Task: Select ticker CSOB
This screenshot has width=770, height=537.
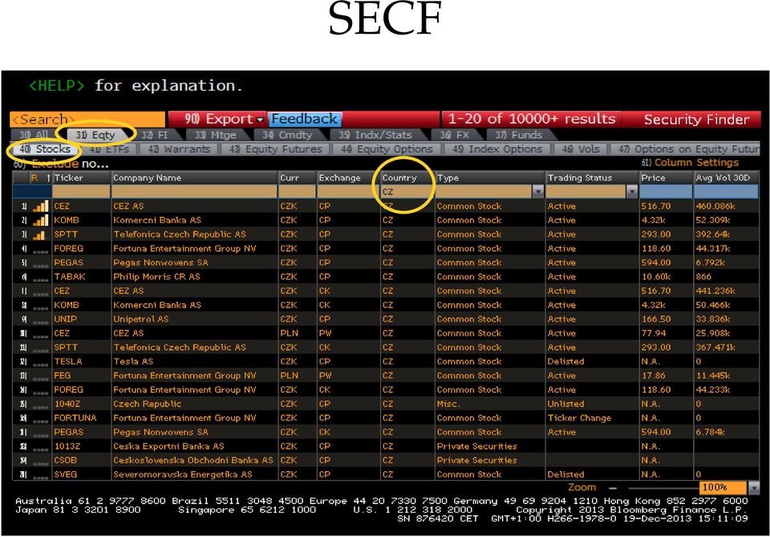Action: [x=66, y=461]
